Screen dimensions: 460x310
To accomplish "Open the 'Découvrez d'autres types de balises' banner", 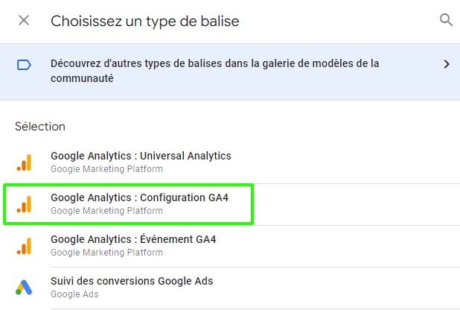I will click(230, 72).
